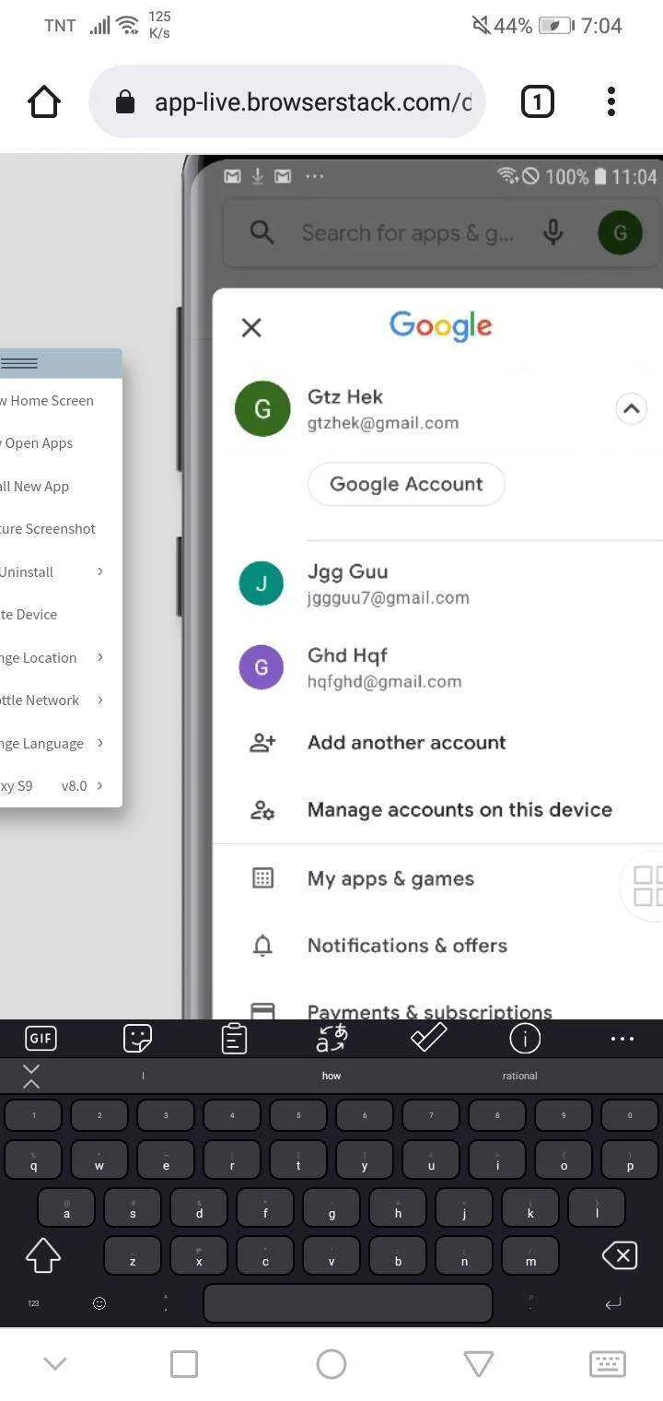
Task: Tap the number 5 key
Action: pos(298,1115)
